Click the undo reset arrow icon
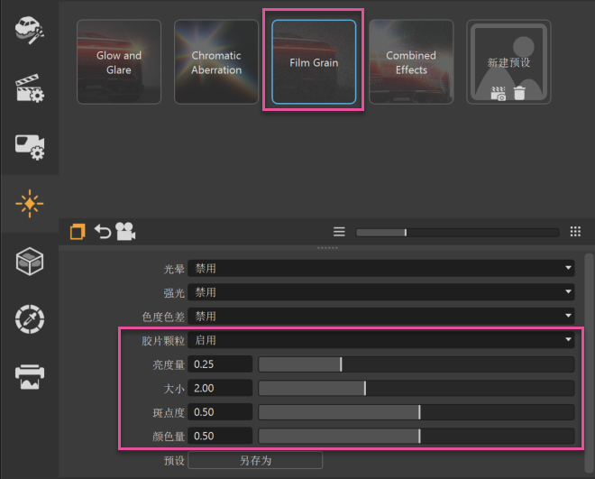The height and width of the screenshot is (479, 595). point(103,232)
